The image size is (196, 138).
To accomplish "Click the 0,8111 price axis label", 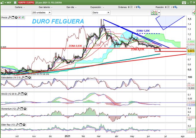I will [191, 54].
